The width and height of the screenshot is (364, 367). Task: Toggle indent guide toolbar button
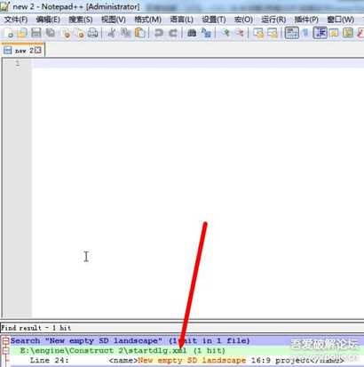(320, 33)
